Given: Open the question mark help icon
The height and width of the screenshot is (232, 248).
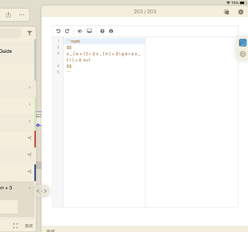Looking at the screenshot, I should pos(102,31).
